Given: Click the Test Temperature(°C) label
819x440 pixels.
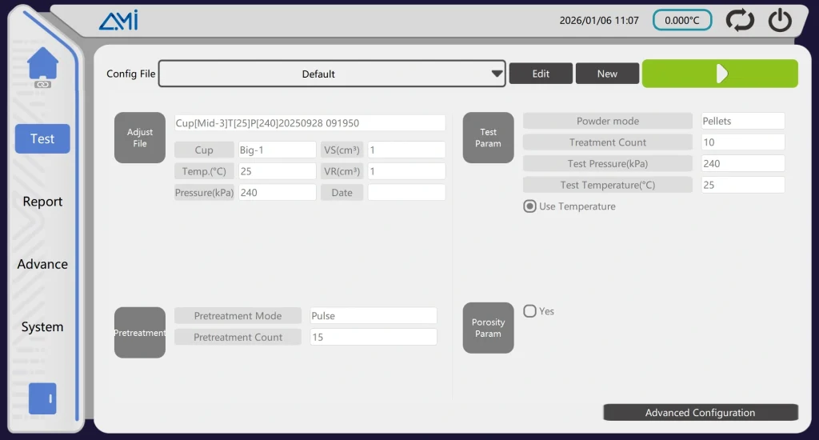Looking at the screenshot, I should pos(608,185).
